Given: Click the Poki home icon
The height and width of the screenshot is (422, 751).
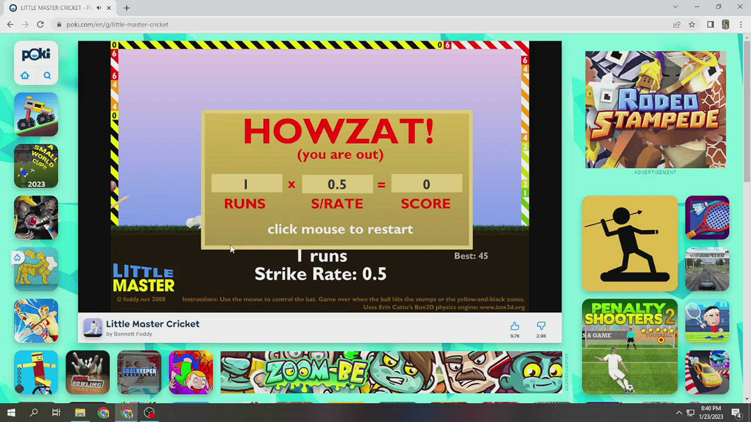Looking at the screenshot, I should 25,75.
